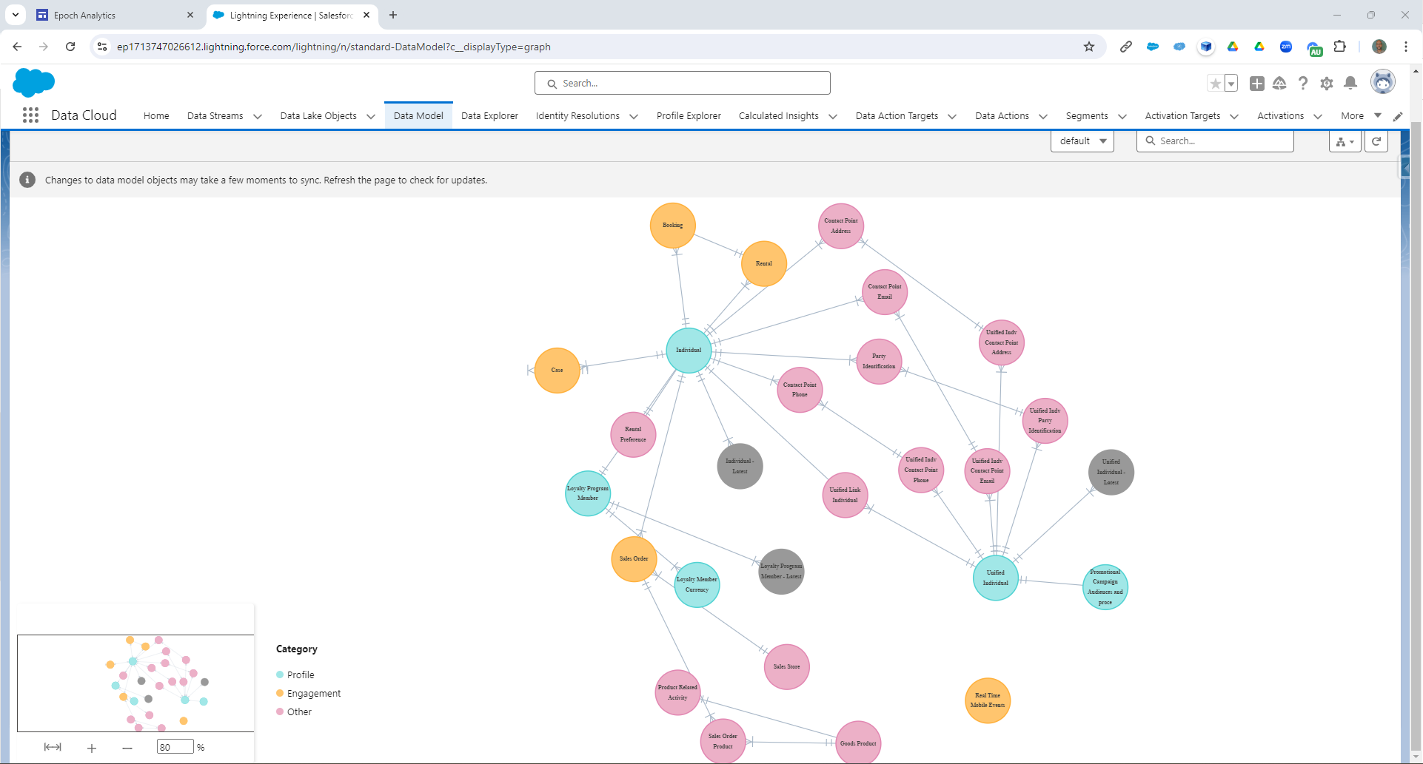The height and width of the screenshot is (764, 1423).
Task: Click the Salesforce cloud logo
Action: (x=34, y=82)
